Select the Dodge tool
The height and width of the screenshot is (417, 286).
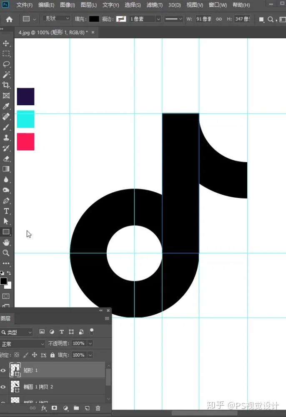click(x=6, y=190)
